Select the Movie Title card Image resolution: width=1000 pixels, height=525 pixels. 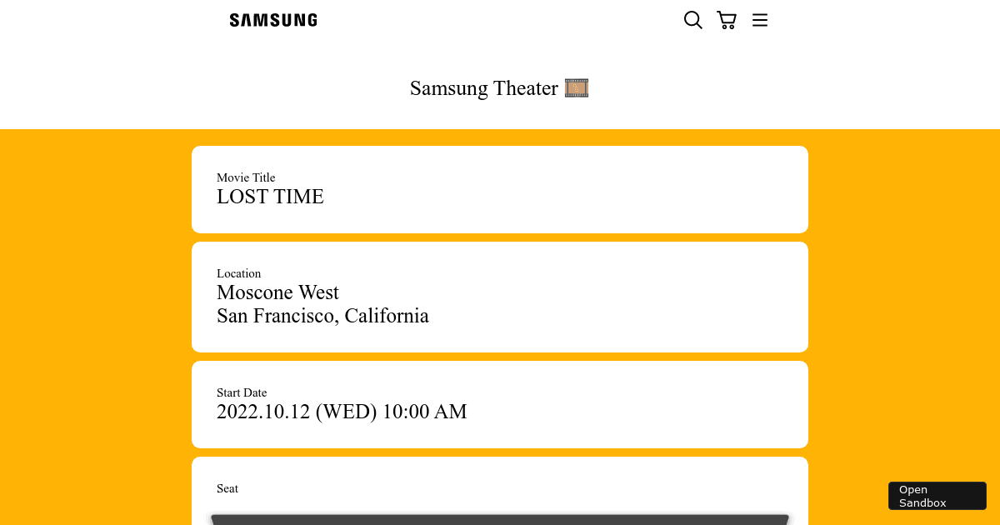pyautogui.click(x=500, y=189)
